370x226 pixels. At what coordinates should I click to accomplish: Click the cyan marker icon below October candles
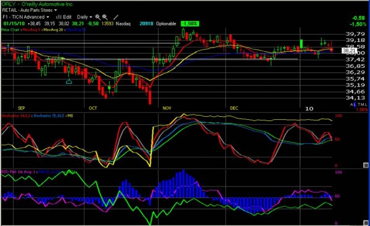tap(68, 82)
